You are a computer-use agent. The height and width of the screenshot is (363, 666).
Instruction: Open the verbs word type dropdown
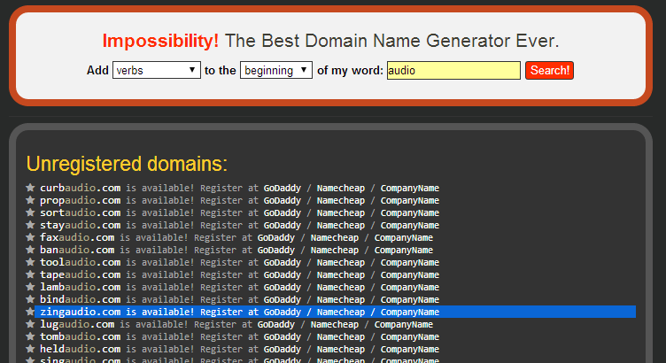click(x=156, y=71)
